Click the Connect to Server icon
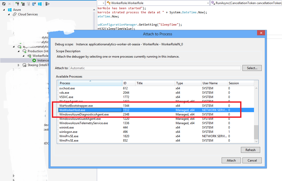This screenshot has width=282, height=181. (x=23, y=4)
